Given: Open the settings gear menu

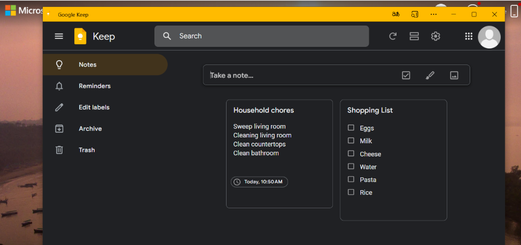Looking at the screenshot, I should [436, 36].
